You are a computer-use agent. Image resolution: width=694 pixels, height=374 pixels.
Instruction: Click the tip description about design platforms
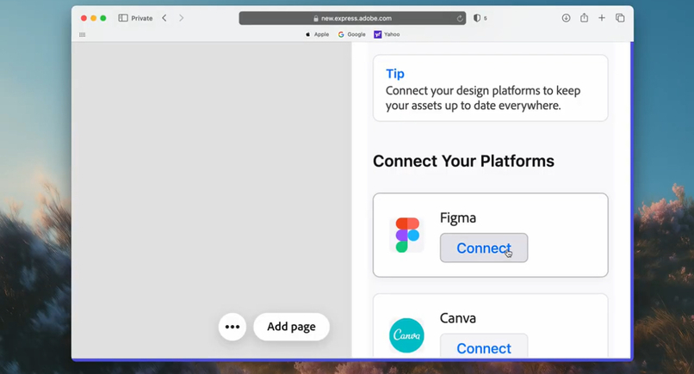coord(483,98)
